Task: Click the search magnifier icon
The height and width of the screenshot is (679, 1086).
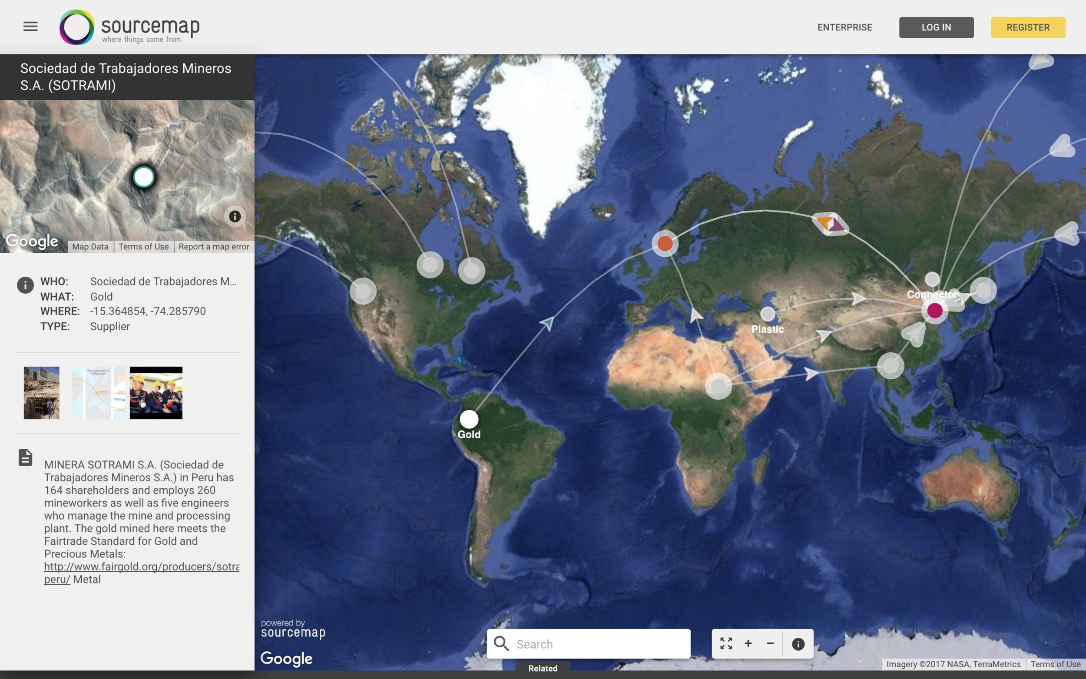Action: pos(501,643)
